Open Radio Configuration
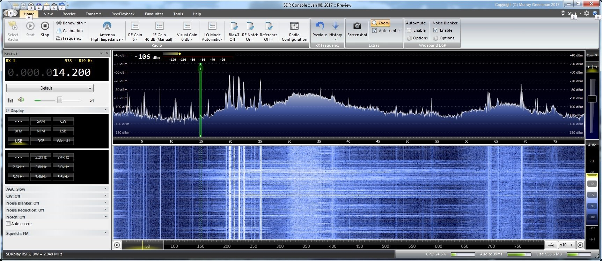Viewport: 602px width, 261px height. [294, 26]
